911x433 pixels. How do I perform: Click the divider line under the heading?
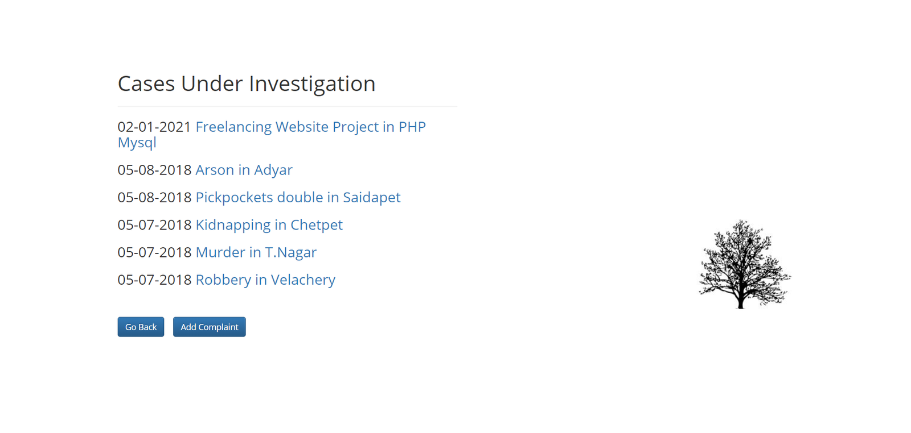[287, 106]
